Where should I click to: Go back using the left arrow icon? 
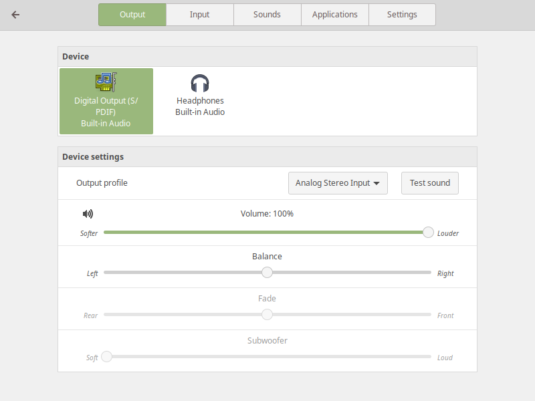pos(15,15)
